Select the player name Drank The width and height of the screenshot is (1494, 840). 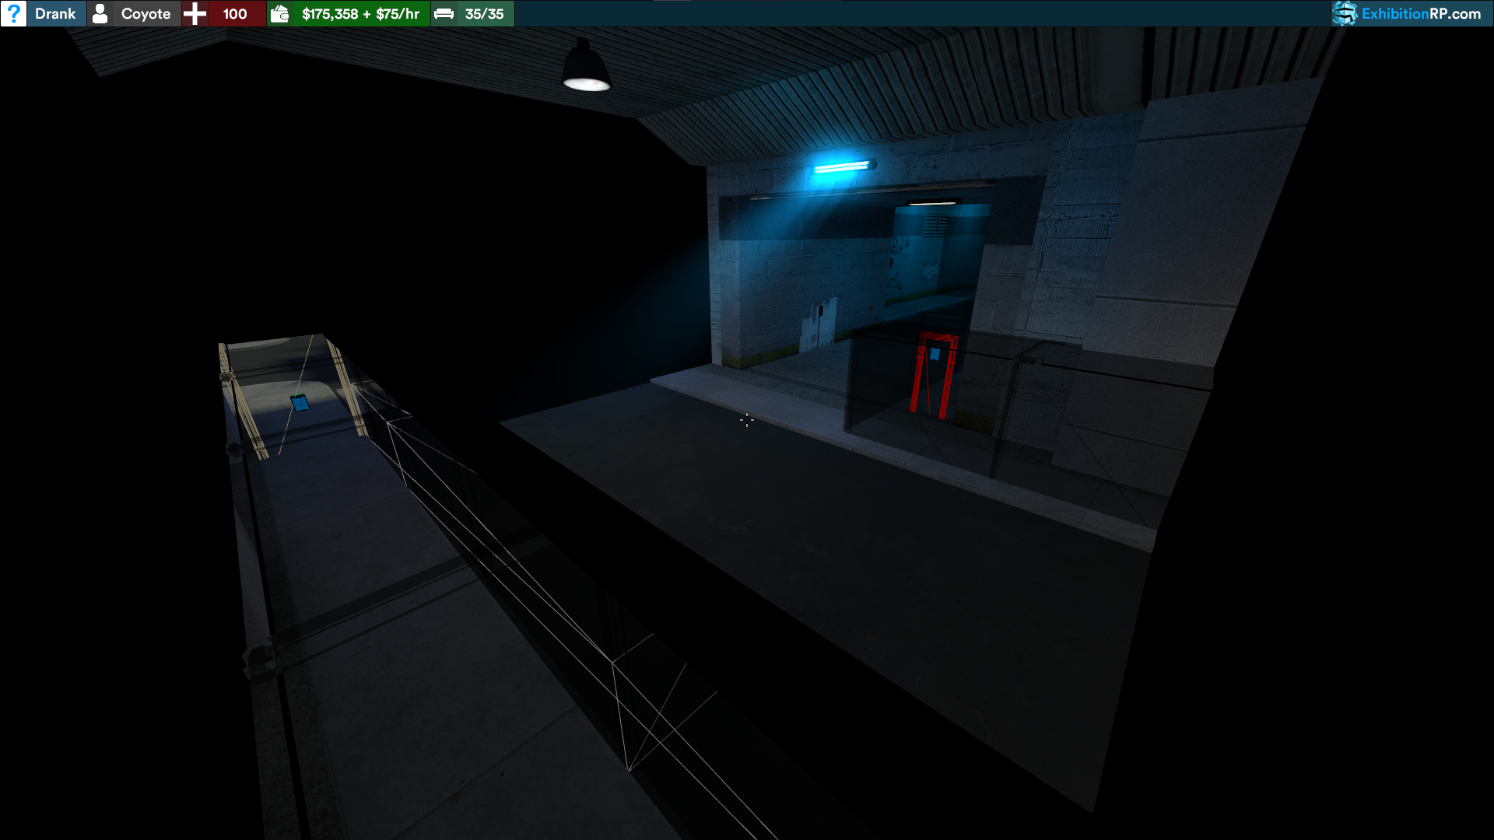click(55, 14)
